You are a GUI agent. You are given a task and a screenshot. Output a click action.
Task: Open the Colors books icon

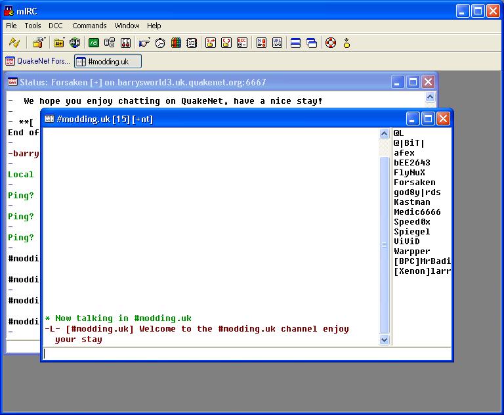point(176,43)
